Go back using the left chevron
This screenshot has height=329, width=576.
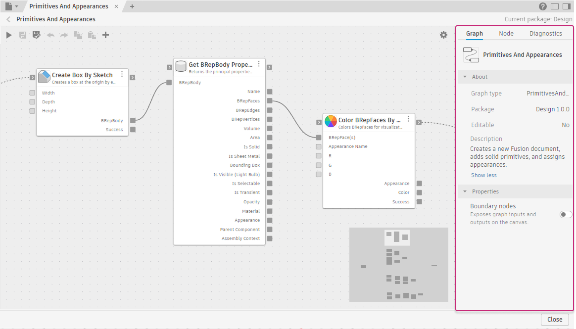pos(8,19)
